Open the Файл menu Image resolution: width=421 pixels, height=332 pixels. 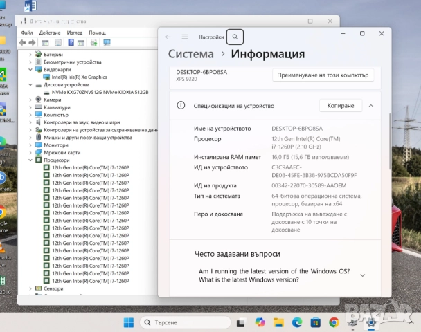tap(26, 33)
